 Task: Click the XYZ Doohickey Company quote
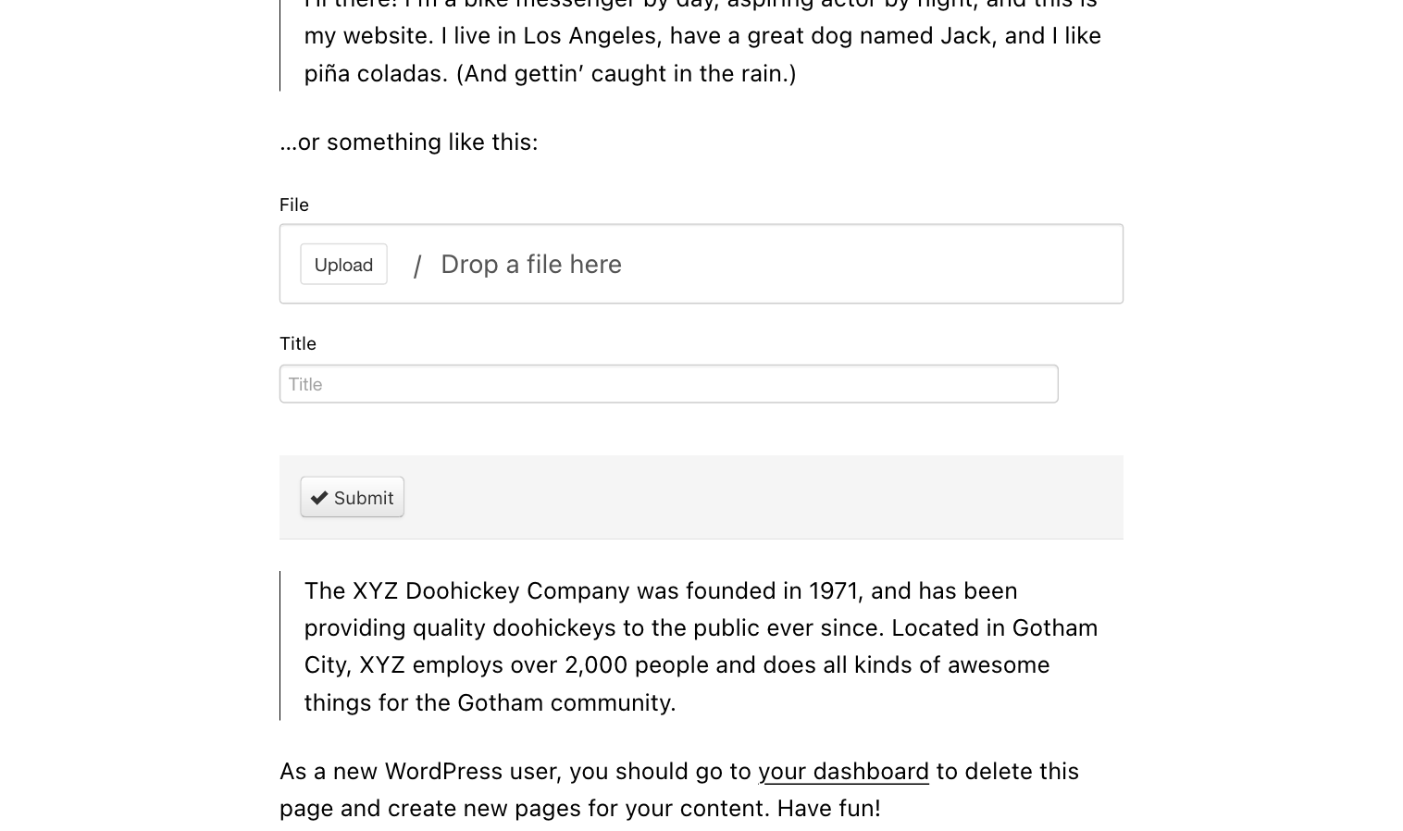(x=701, y=646)
